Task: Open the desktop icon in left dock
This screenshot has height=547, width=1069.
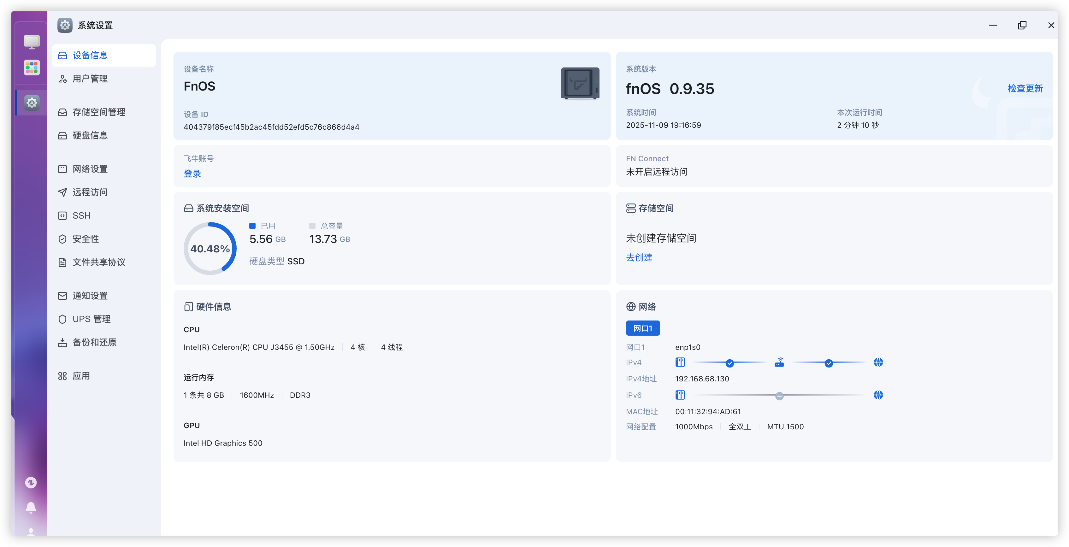Action: click(32, 42)
